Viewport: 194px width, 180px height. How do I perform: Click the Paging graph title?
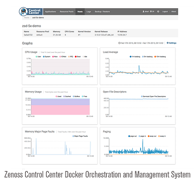[107, 132]
